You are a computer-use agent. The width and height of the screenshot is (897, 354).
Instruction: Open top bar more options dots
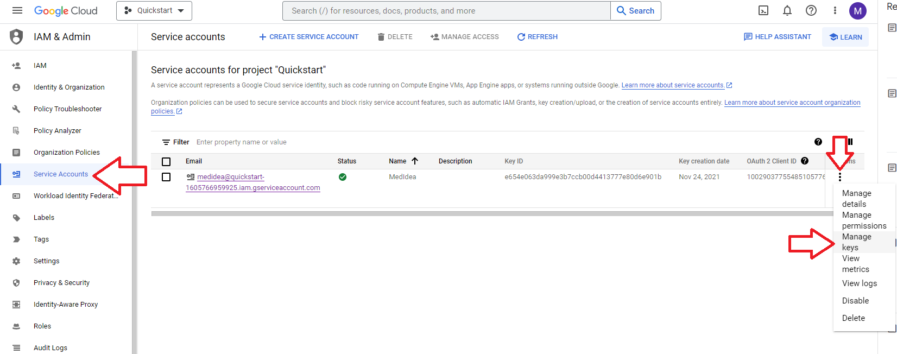(x=835, y=10)
